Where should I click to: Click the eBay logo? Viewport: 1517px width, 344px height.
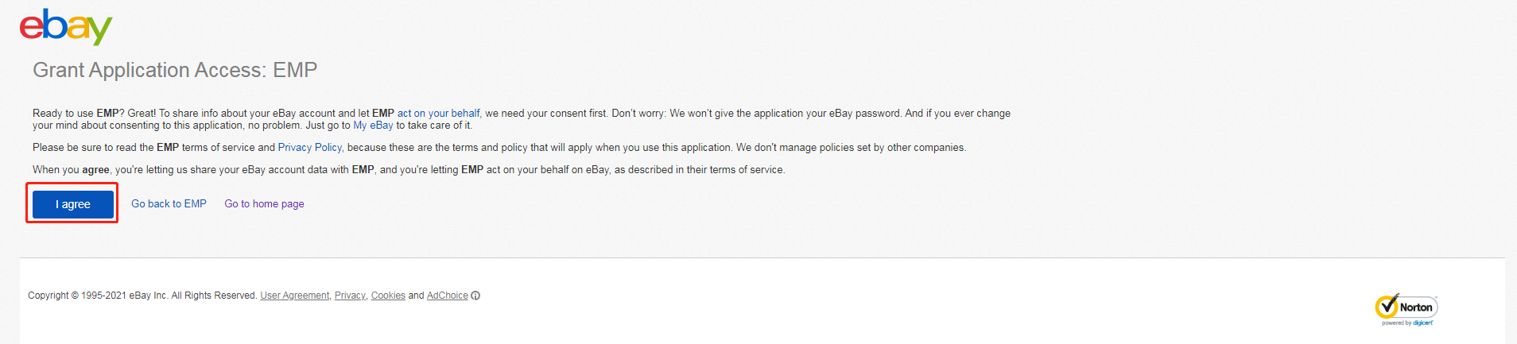[66, 27]
